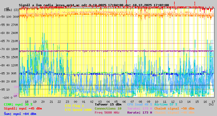Click hour label '23' on time axis
This screenshot has height=116, width=217.
67,102
